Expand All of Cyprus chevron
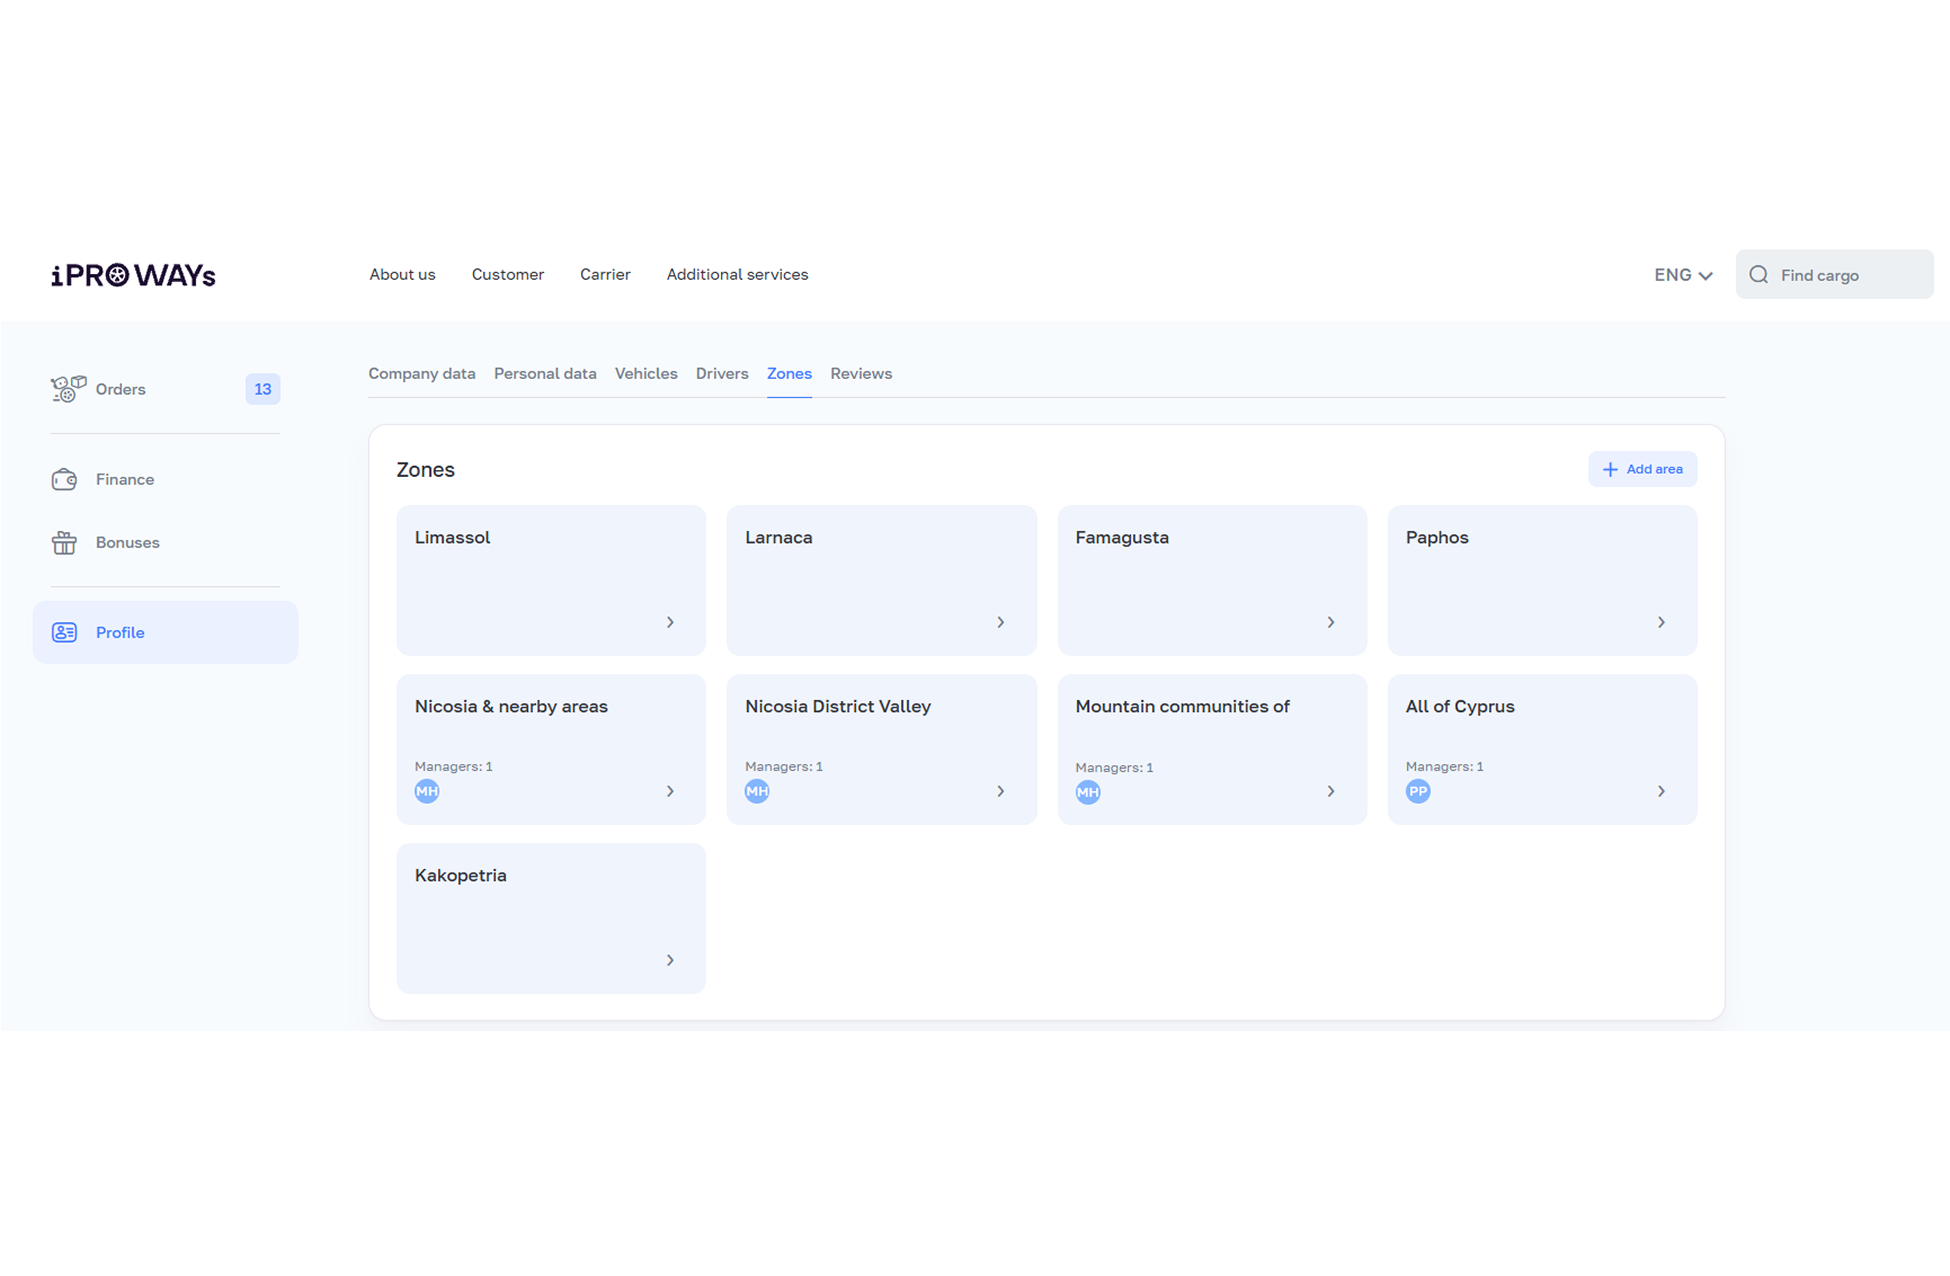The image size is (1950, 1276). point(1661,791)
